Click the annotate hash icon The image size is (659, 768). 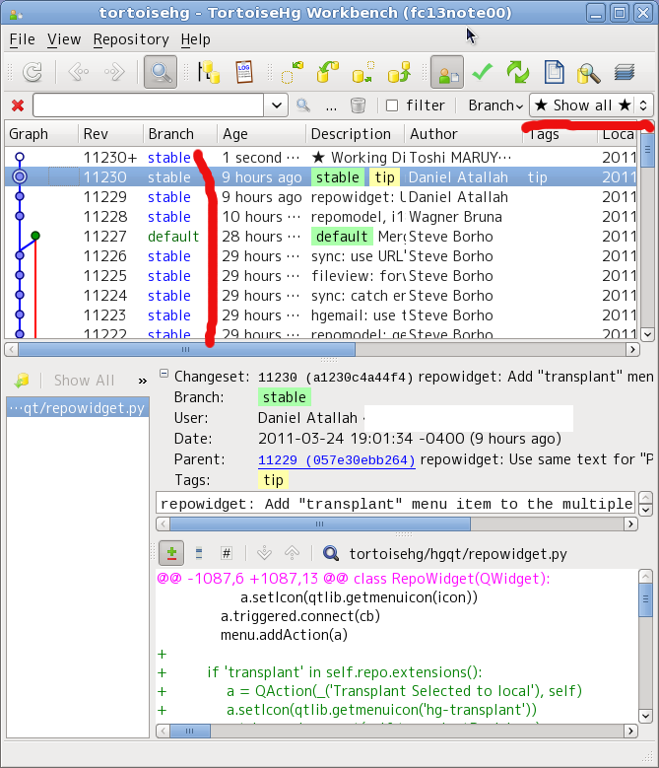[226, 554]
